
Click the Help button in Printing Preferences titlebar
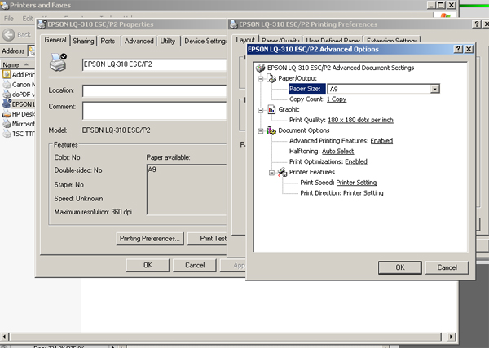[477, 24]
